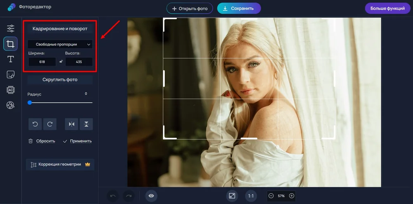Rotate the photo clockwise

pos(50,124)
